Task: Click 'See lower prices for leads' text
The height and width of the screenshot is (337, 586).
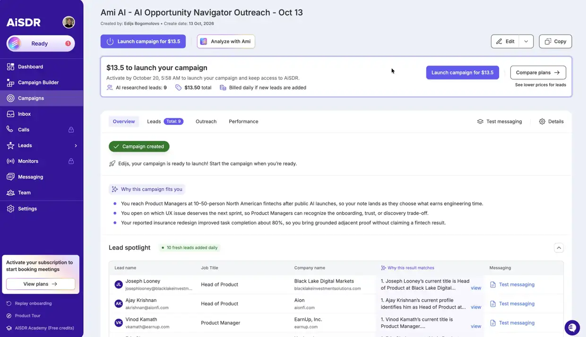Action: (x=541, y=85)
